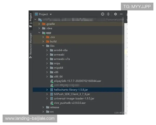Viewport: 156px width, 125px height.
Task: Expand the hellocharts-library jar chevron
Action: point(47,90)
